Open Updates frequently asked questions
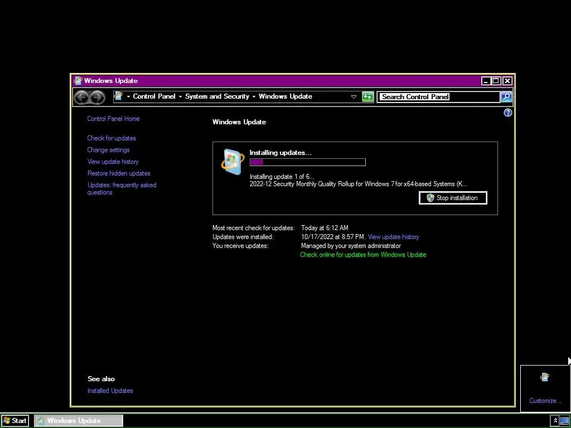The image size is (571, 428). point(122,188)
